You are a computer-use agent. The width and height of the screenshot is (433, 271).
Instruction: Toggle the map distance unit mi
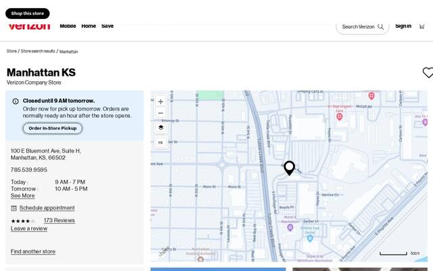click(160, 142)
